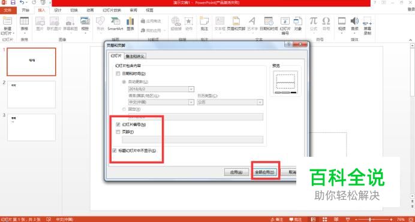Click the WordArt (艺术字) icon

(252, 21)
